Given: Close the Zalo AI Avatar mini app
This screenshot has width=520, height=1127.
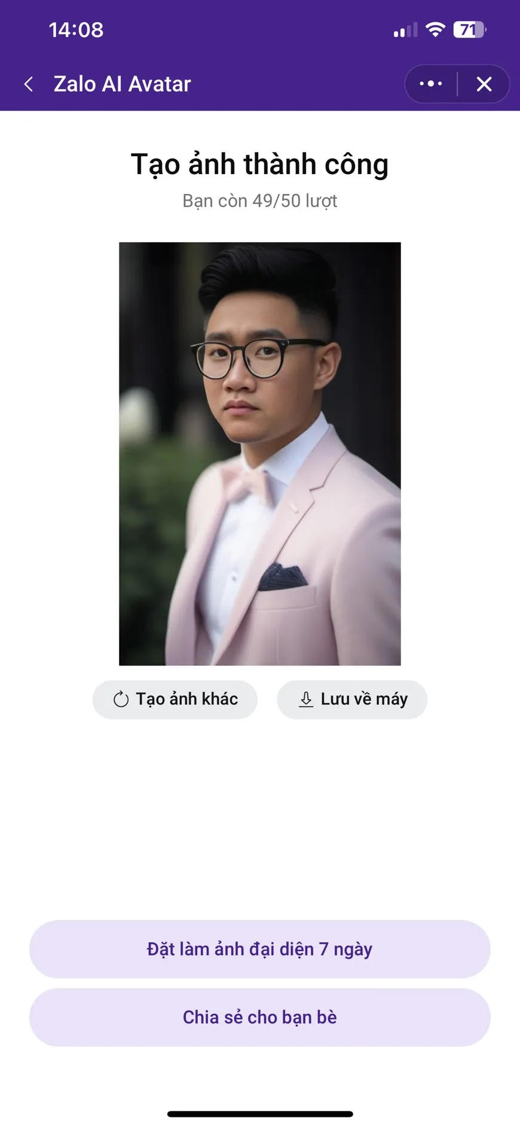Looking at the screenshot, I should (484, 84).
